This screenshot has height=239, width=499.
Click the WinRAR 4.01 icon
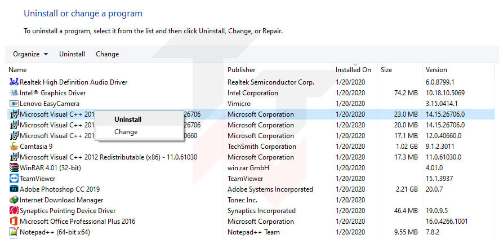14,168
